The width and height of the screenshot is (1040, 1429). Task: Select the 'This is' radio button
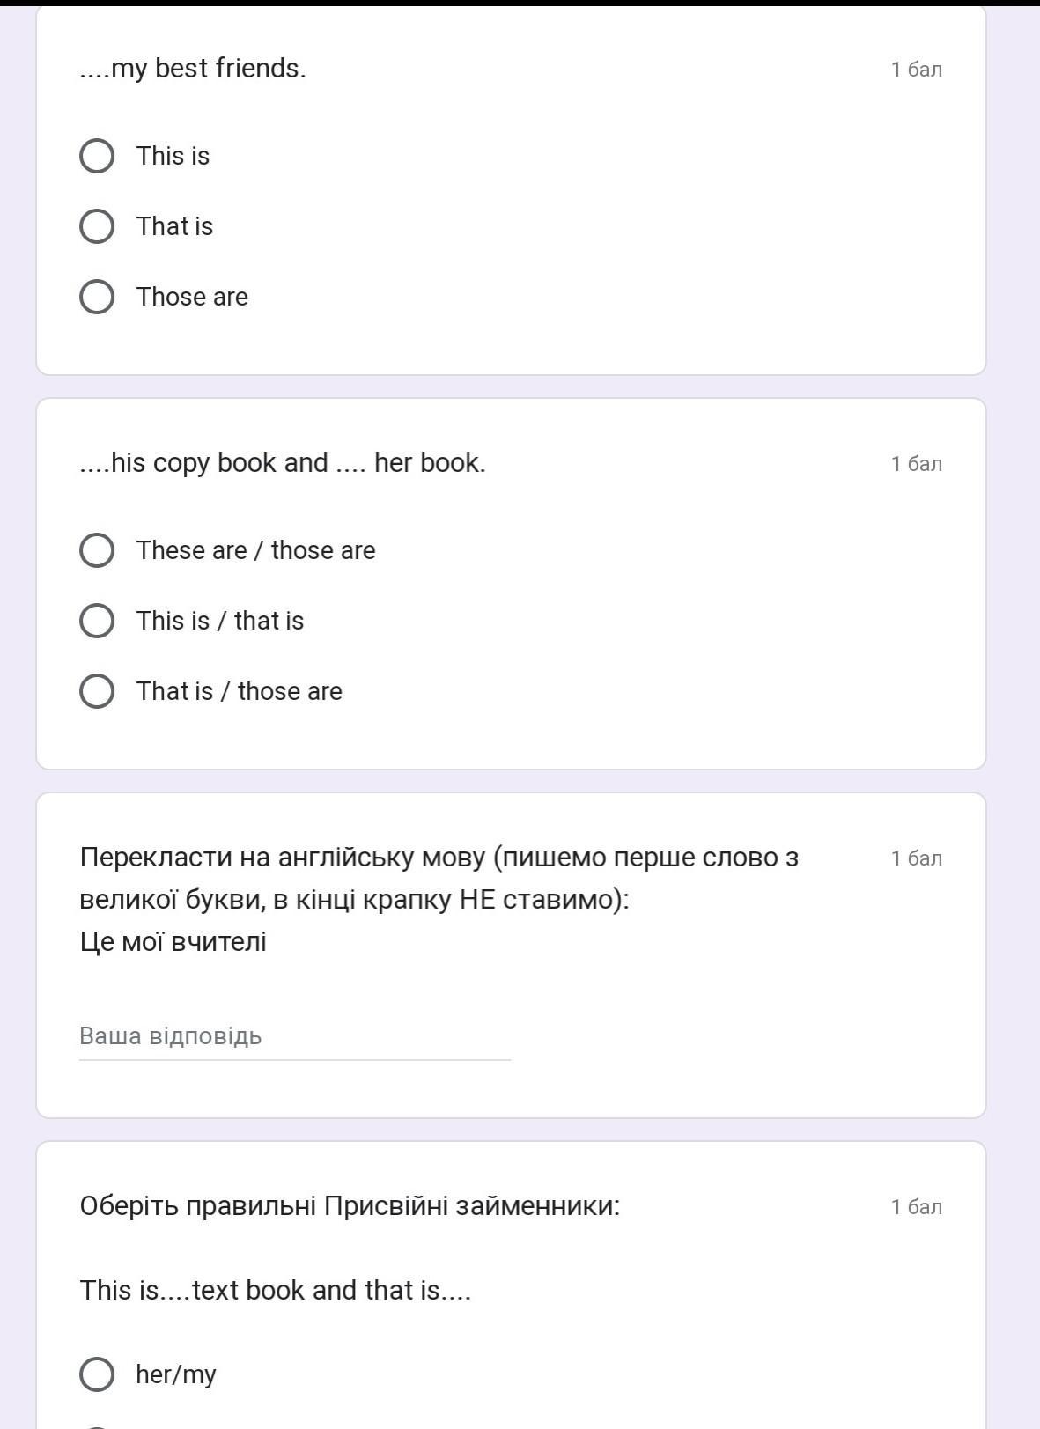click(97, 156)
